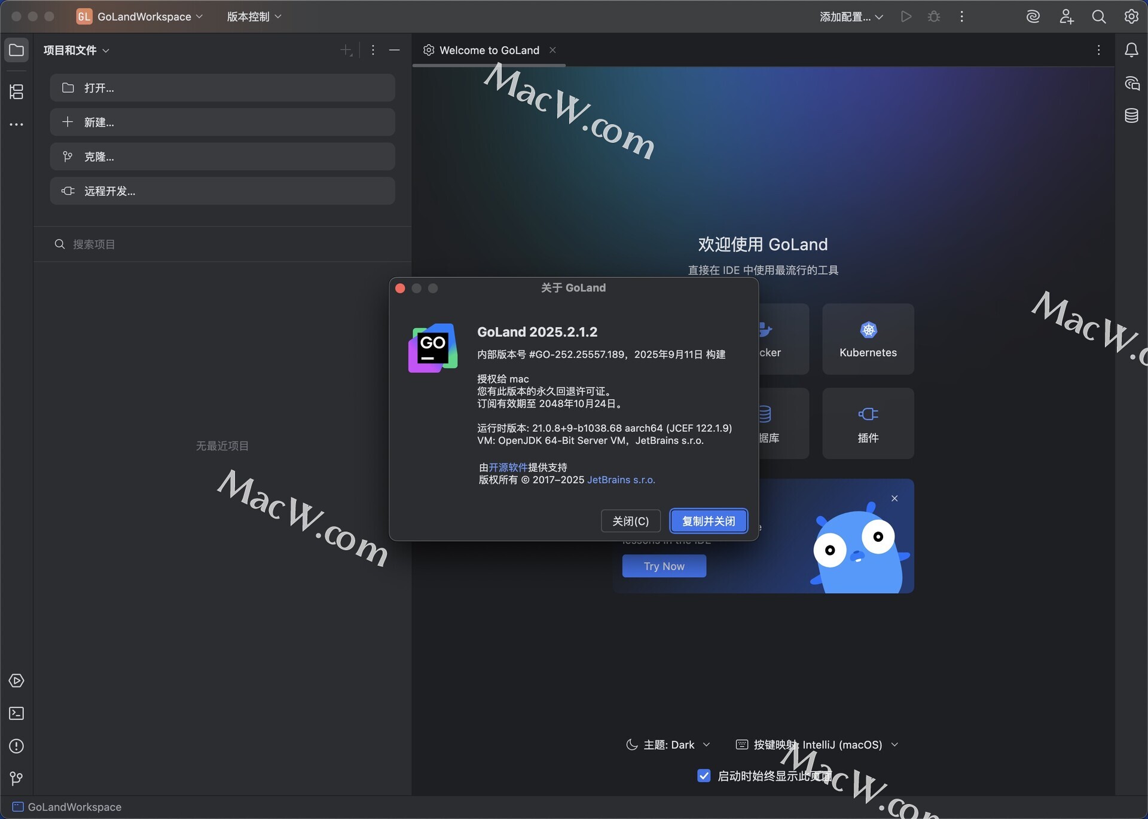Click the GoLand 2025.2.1.2 version text
The image size is (1148, 819).
tap(537, 332)
